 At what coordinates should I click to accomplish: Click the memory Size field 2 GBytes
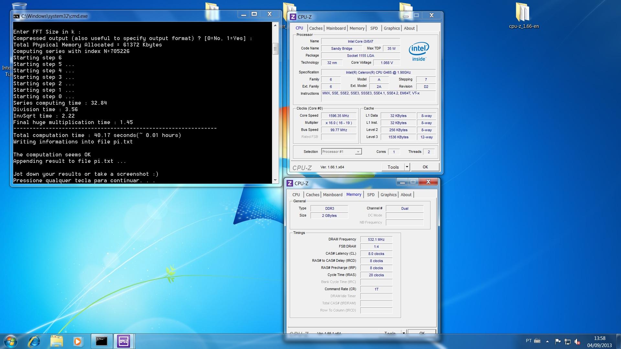point(329,216)
